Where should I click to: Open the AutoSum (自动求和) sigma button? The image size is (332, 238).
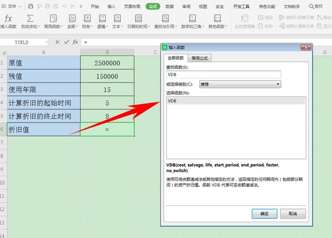(30, 21)
